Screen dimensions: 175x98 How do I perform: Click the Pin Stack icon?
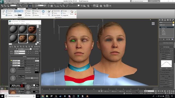pos(161,39)
